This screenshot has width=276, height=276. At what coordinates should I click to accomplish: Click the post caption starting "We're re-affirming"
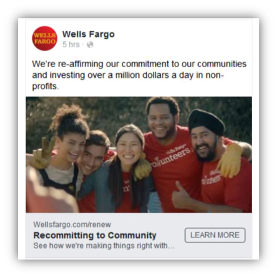(x=139, y=75)
